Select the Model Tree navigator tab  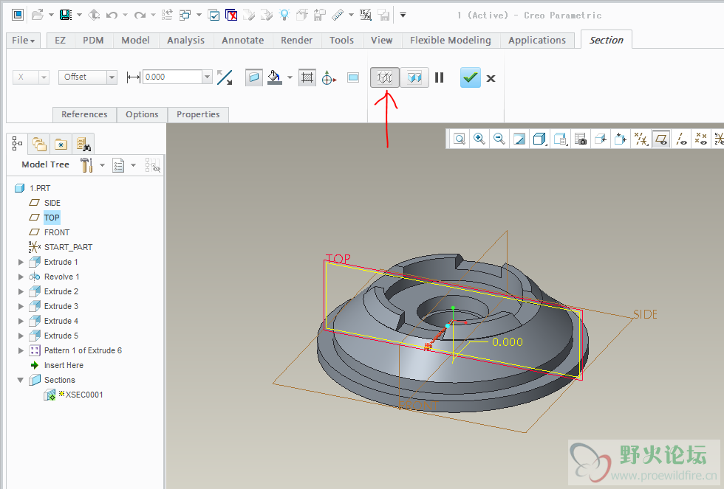click(x=17, y=144)
